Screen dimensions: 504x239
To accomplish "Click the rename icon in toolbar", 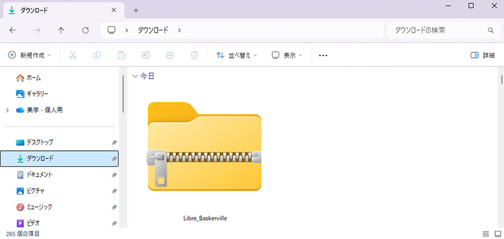I will [146, 55].
